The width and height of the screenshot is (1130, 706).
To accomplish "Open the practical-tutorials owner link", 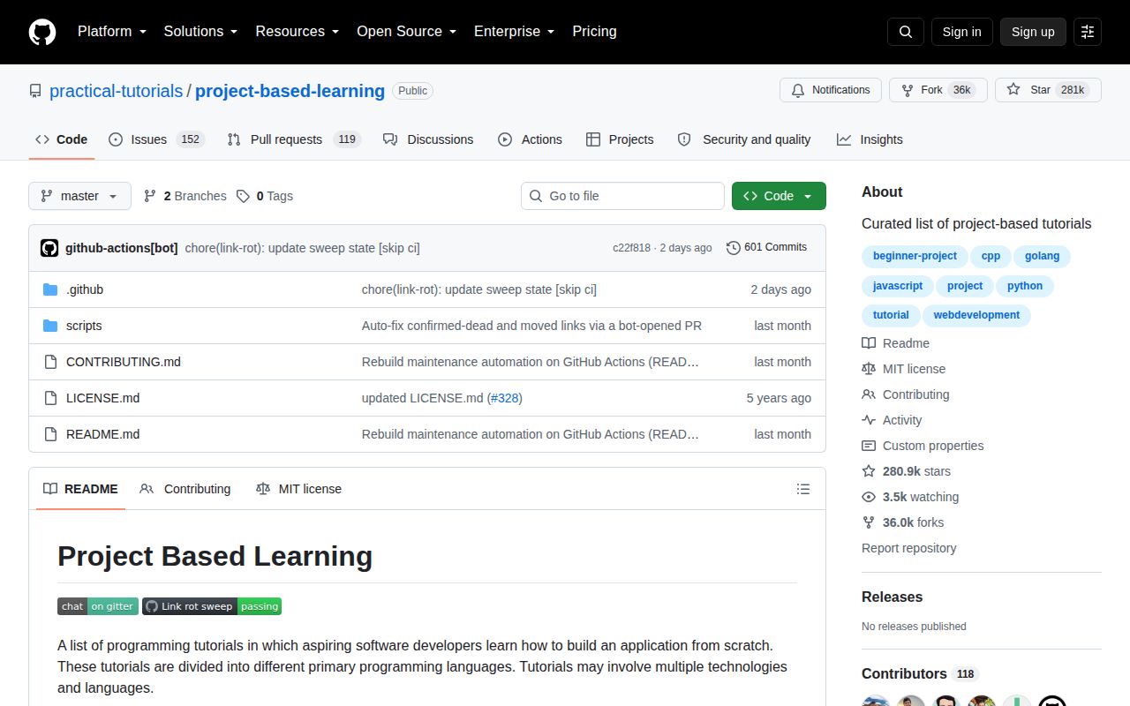I will tap(116, 91).
